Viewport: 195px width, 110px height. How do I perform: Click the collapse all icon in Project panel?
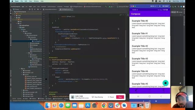[35, 9]
